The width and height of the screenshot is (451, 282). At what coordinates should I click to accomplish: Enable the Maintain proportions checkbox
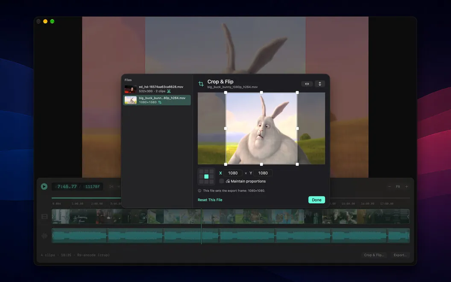click(x=222, y=181)
